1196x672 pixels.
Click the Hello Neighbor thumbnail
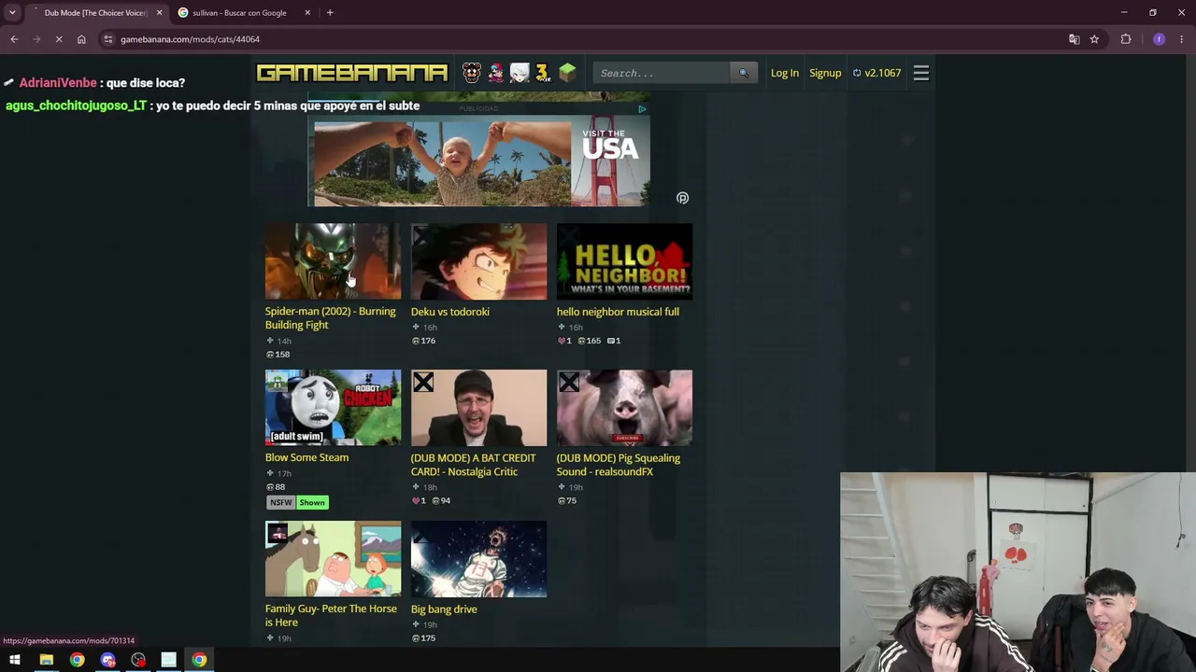(x=624, y=261)
